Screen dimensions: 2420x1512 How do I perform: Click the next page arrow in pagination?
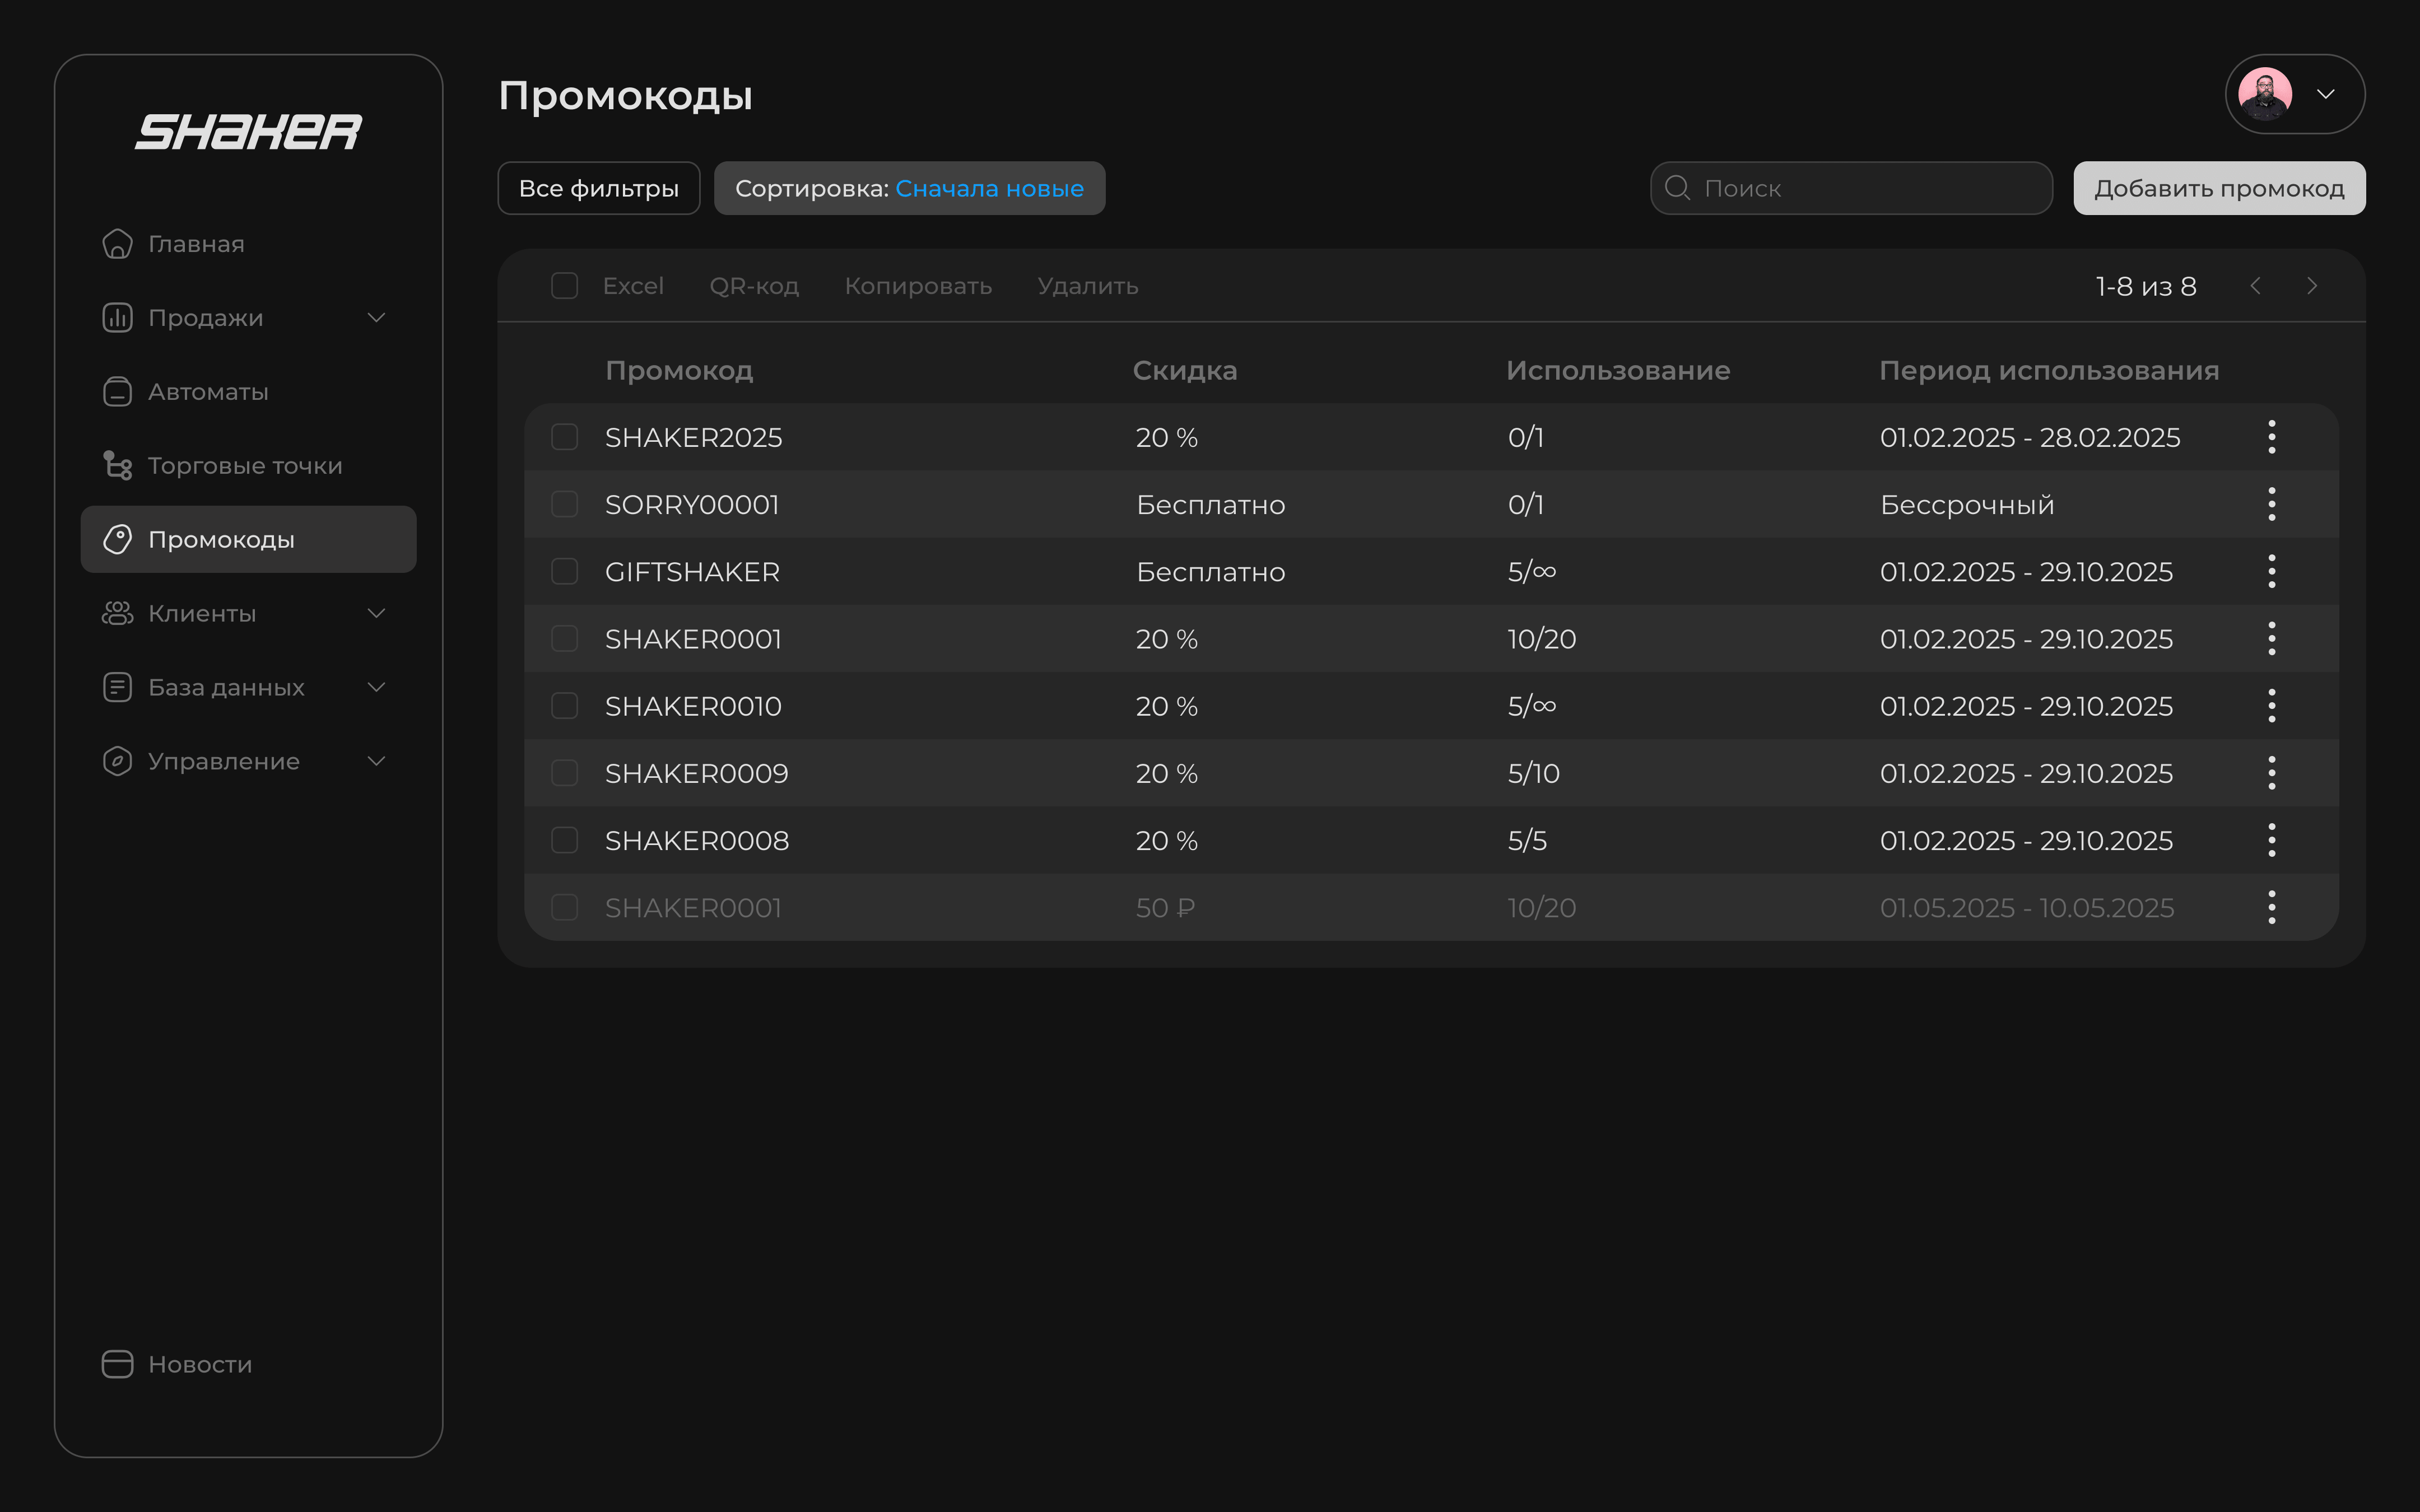[2311, 286]
